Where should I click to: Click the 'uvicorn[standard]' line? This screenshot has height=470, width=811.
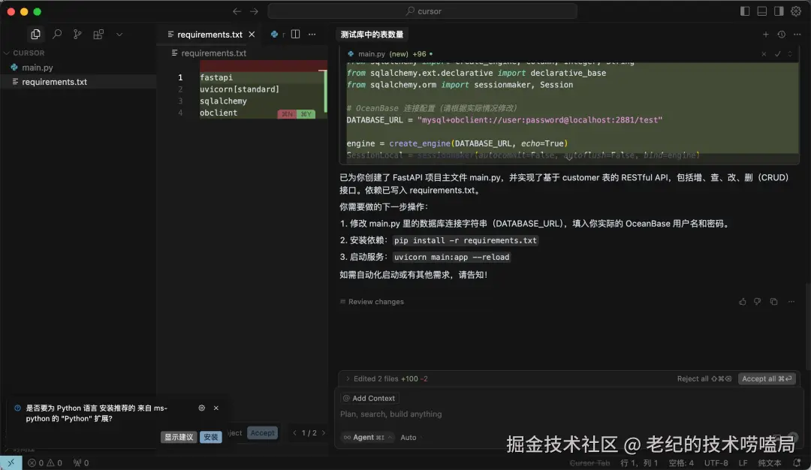tap(240, 89)
